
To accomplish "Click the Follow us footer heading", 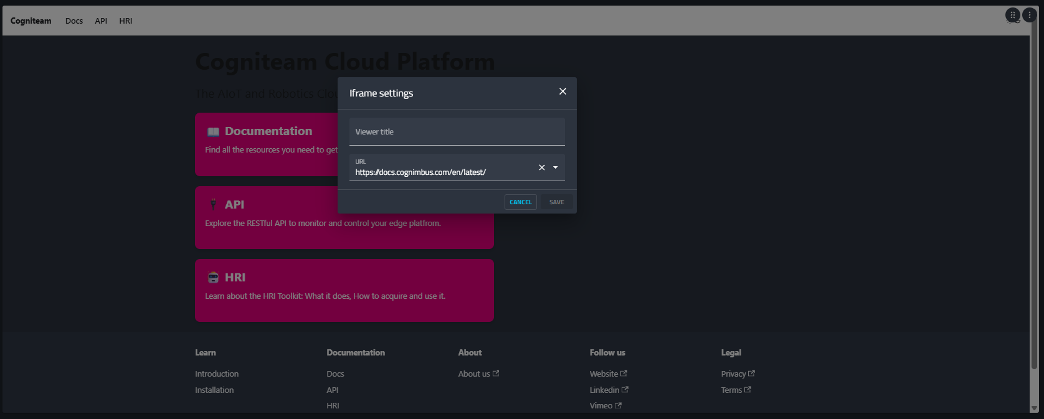I will (x=607, y=353).
